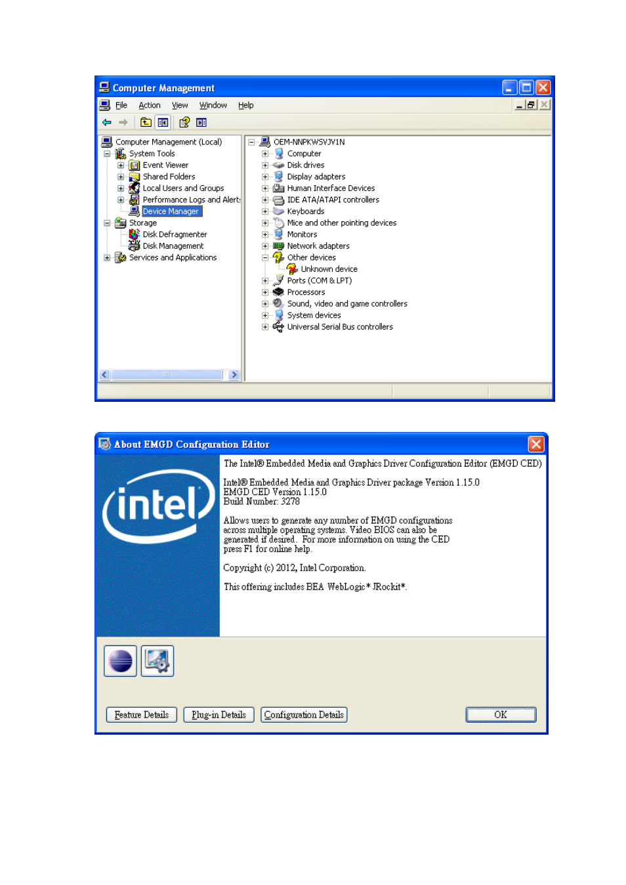This screenshot has height=885, width=626.
Task: Restore the inner MMC console window
Action: [531, 105]
